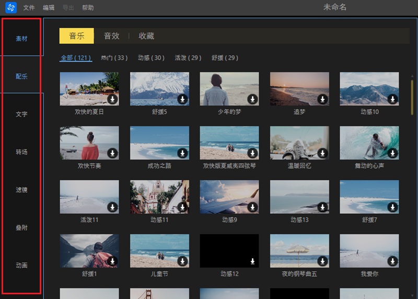Download the 动感9 music track

(252, 207)
